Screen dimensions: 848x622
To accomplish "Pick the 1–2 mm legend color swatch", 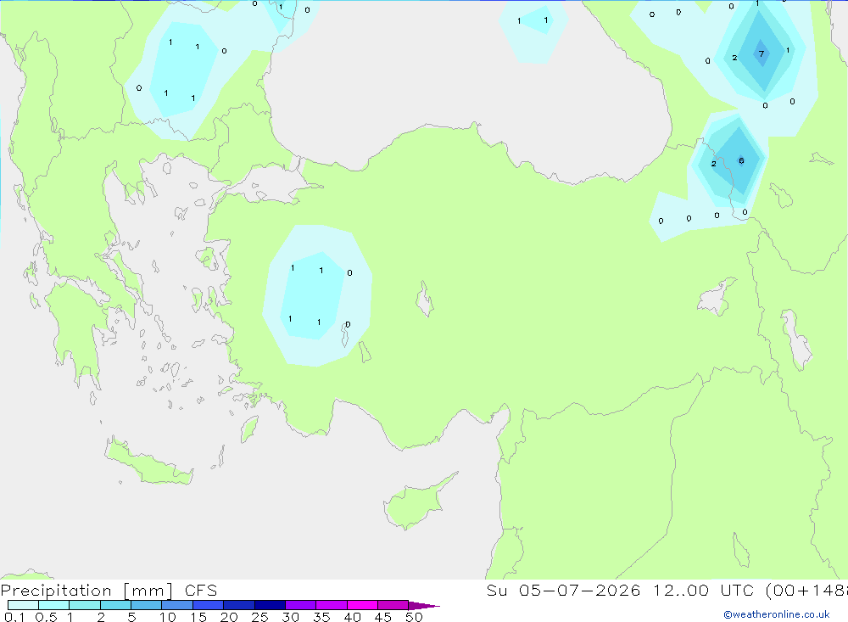I will [x=85, y=605].
